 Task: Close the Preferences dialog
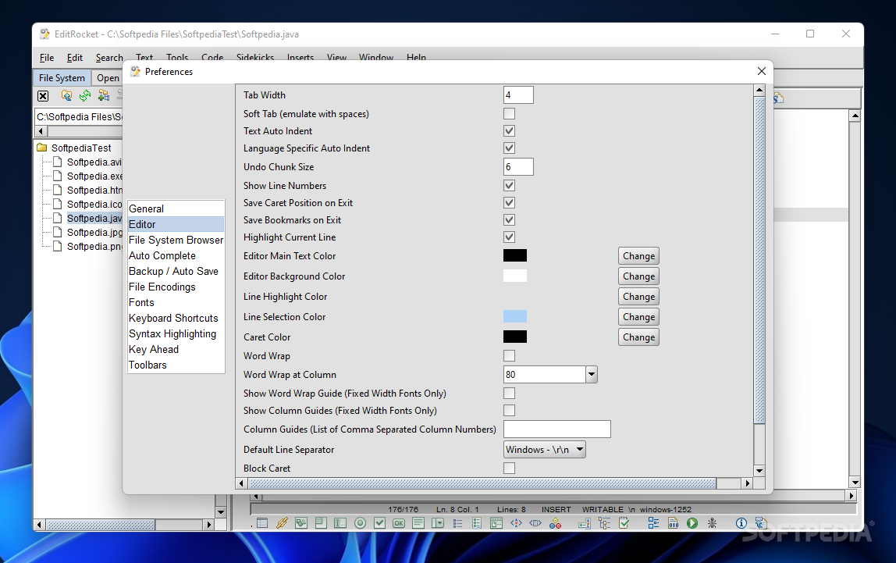point(761,71)
